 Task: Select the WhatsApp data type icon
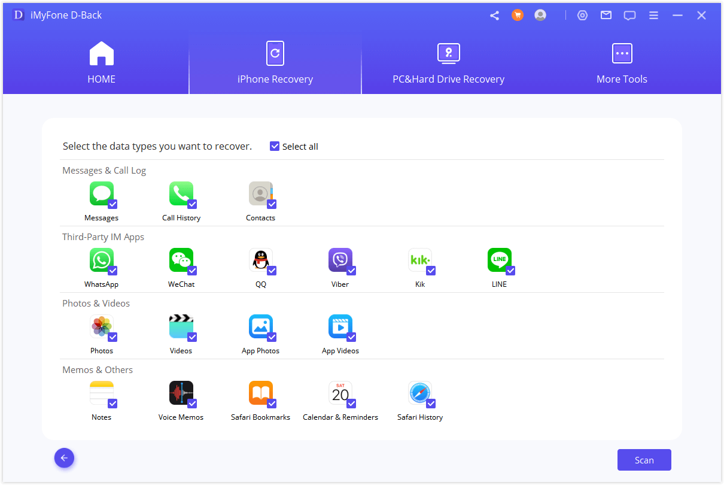(x=102, y=260)
